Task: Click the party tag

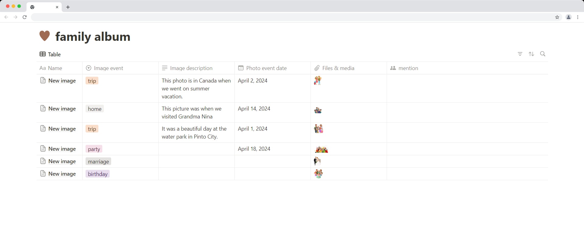Action: [94, 149]
